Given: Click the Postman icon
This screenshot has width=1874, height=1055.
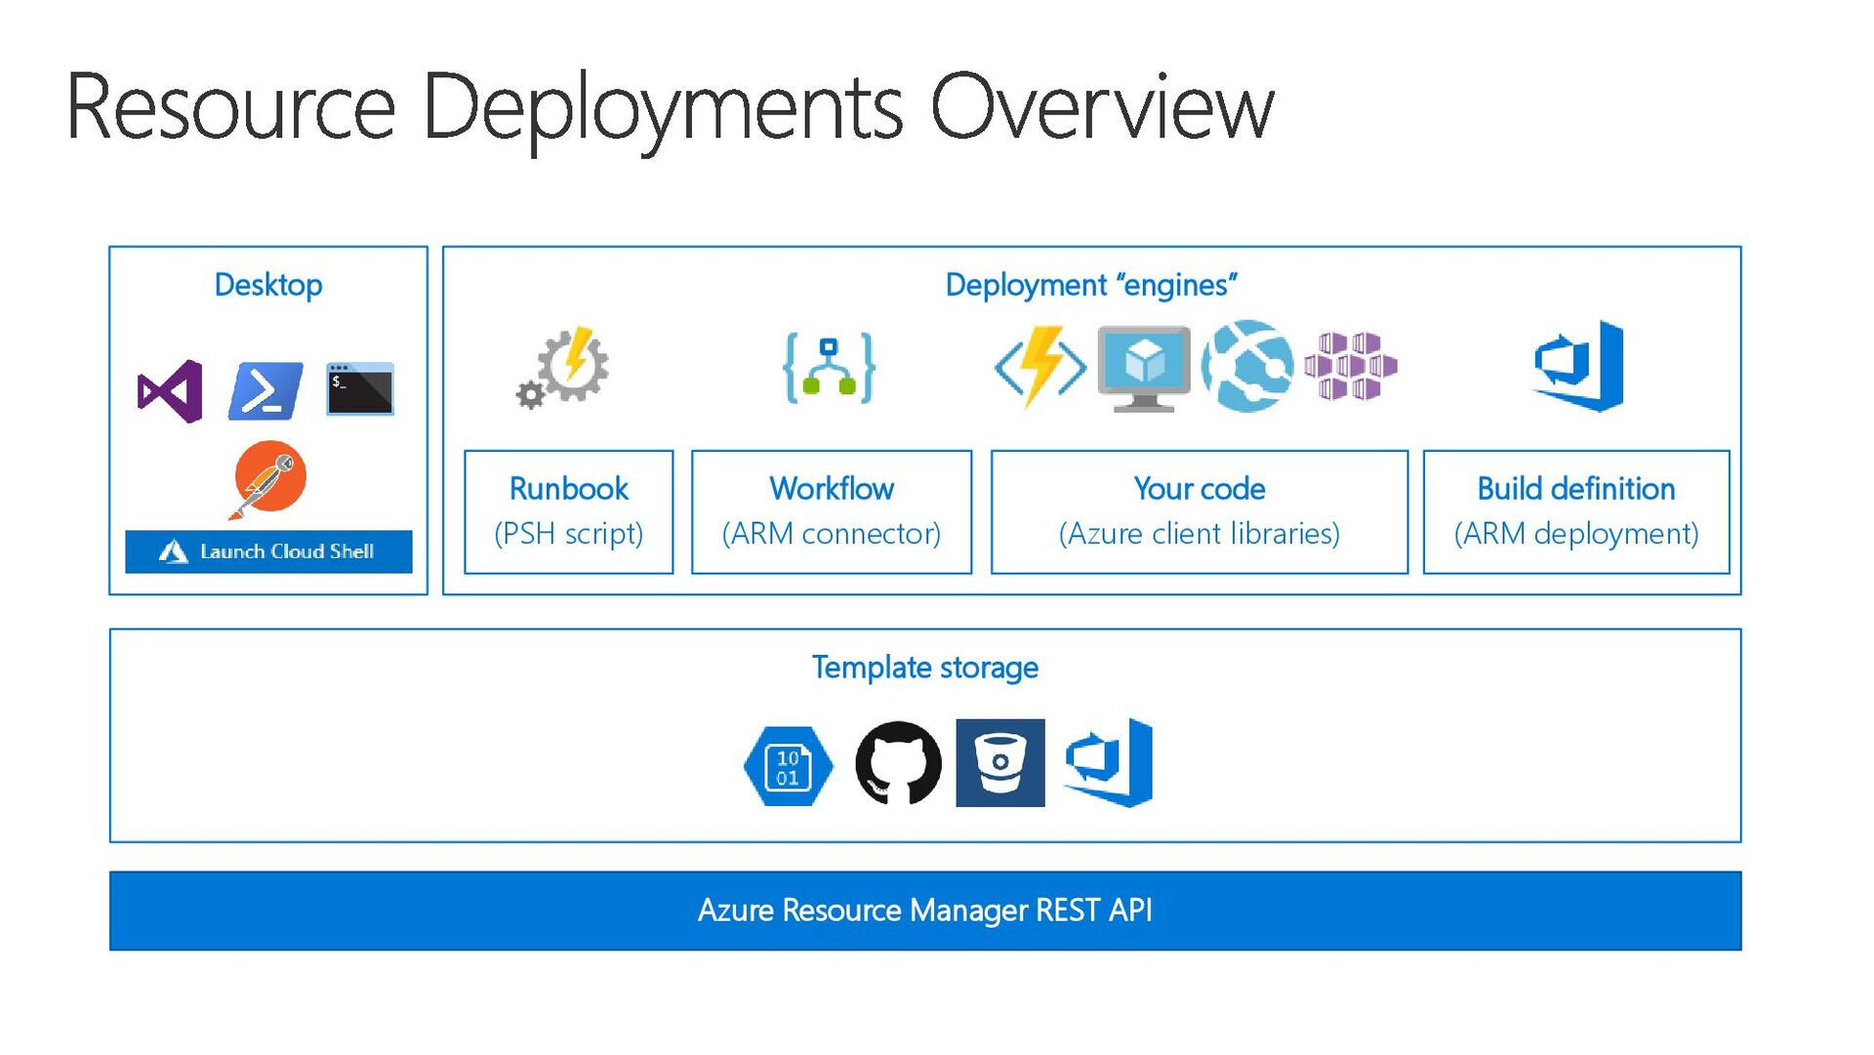Looking at the screenshot, I should (x=269, y=478).
